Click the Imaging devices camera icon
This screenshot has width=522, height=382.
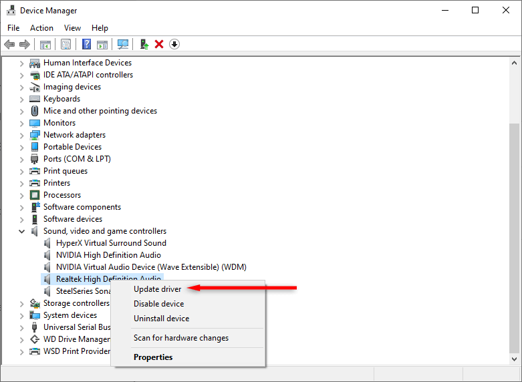(x=35, y=87)
